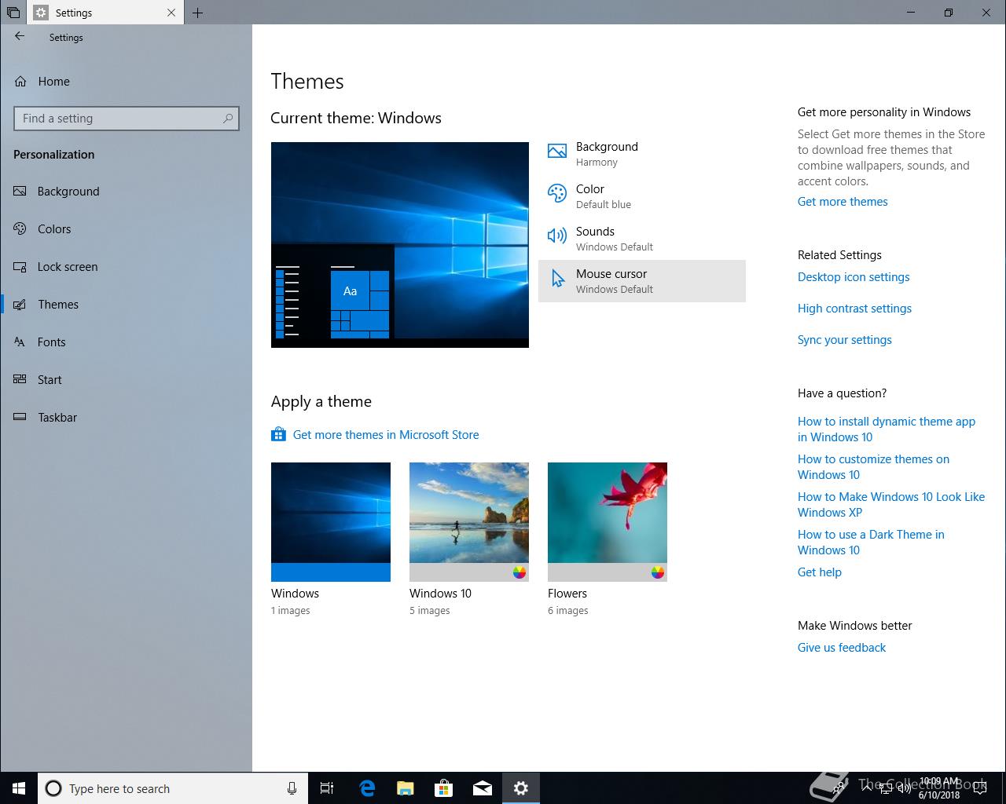Viewport: 1006px width, 804px height.
Task: Open the Lock screen personalization section
Action: point(127,267)
